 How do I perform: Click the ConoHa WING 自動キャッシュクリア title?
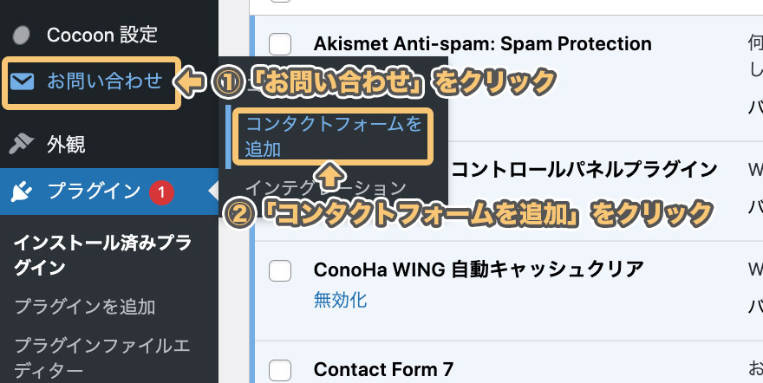click(x=479, y=269)
